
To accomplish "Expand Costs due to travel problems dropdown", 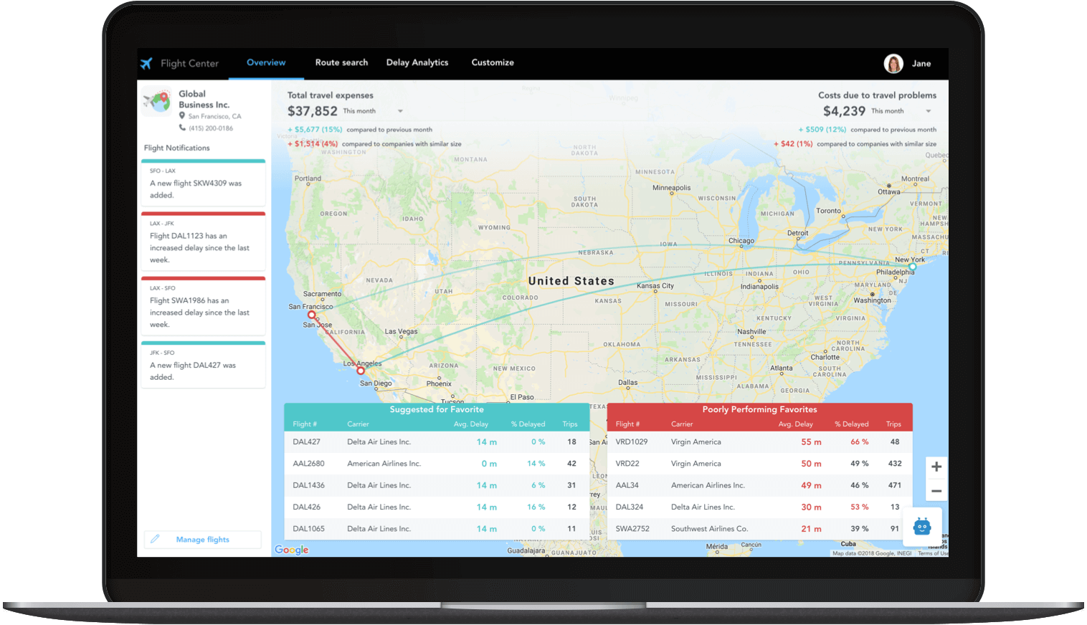I will click(x=928, y=111).
